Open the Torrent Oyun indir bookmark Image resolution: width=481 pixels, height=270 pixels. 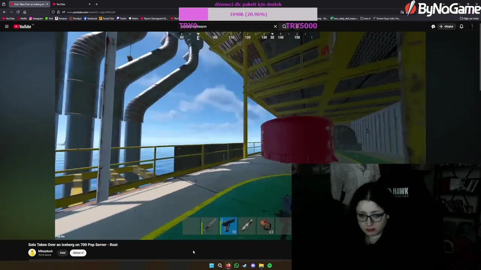[x=386, y=18]
